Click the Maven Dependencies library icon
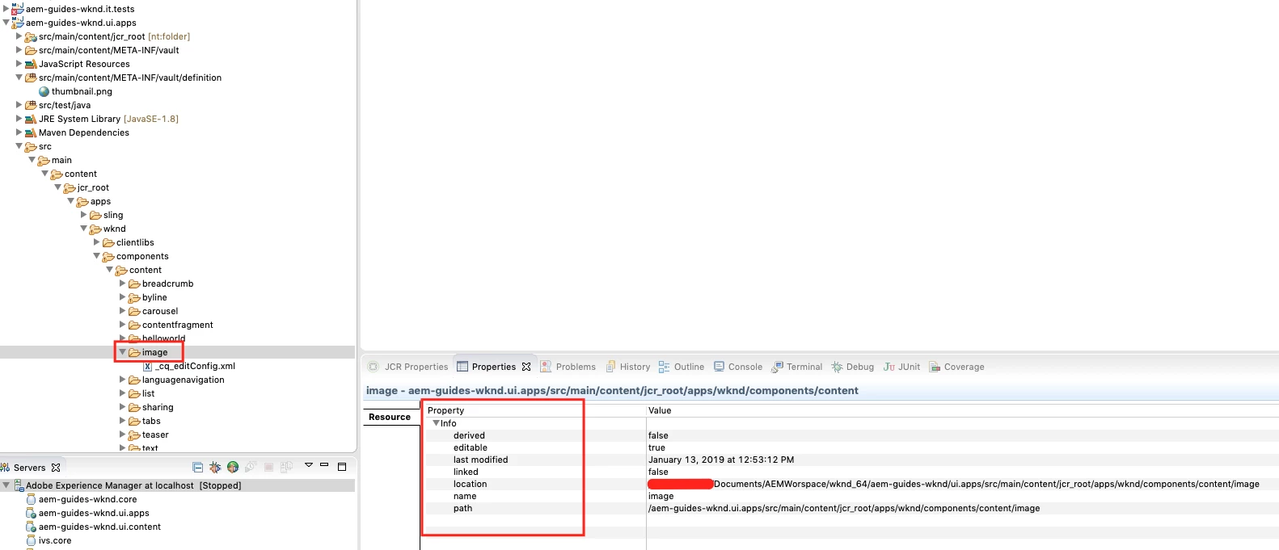Screen dimensions: 1279x550 click(x=31, y=132)
